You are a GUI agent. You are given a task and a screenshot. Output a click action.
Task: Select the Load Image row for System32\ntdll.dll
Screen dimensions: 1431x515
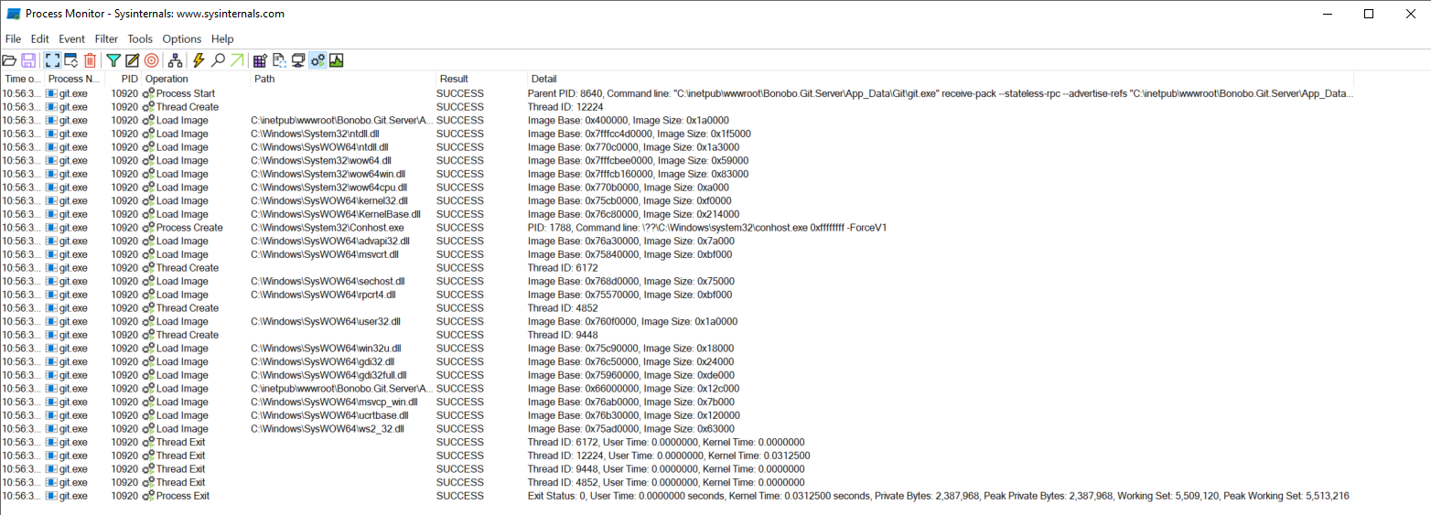pyautogui.click(x=679, y=134)
